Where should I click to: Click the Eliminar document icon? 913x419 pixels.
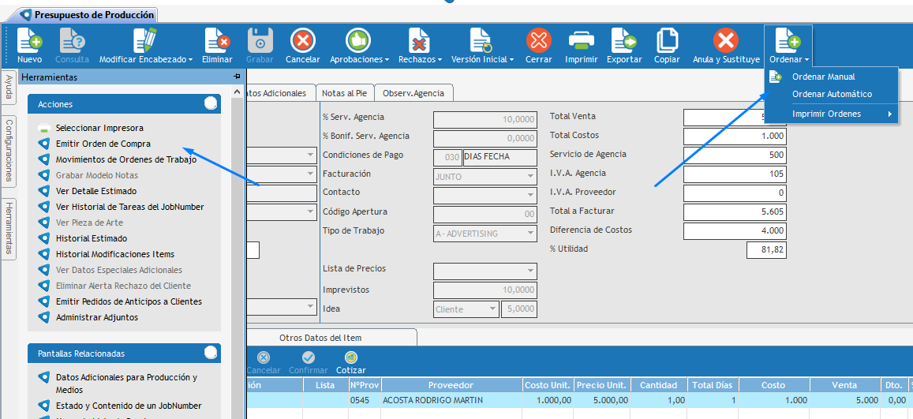pos(217,40)
